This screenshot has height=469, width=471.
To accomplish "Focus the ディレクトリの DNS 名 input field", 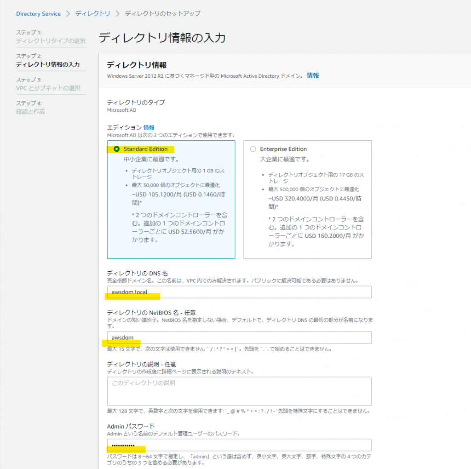I will click(239, 292).
